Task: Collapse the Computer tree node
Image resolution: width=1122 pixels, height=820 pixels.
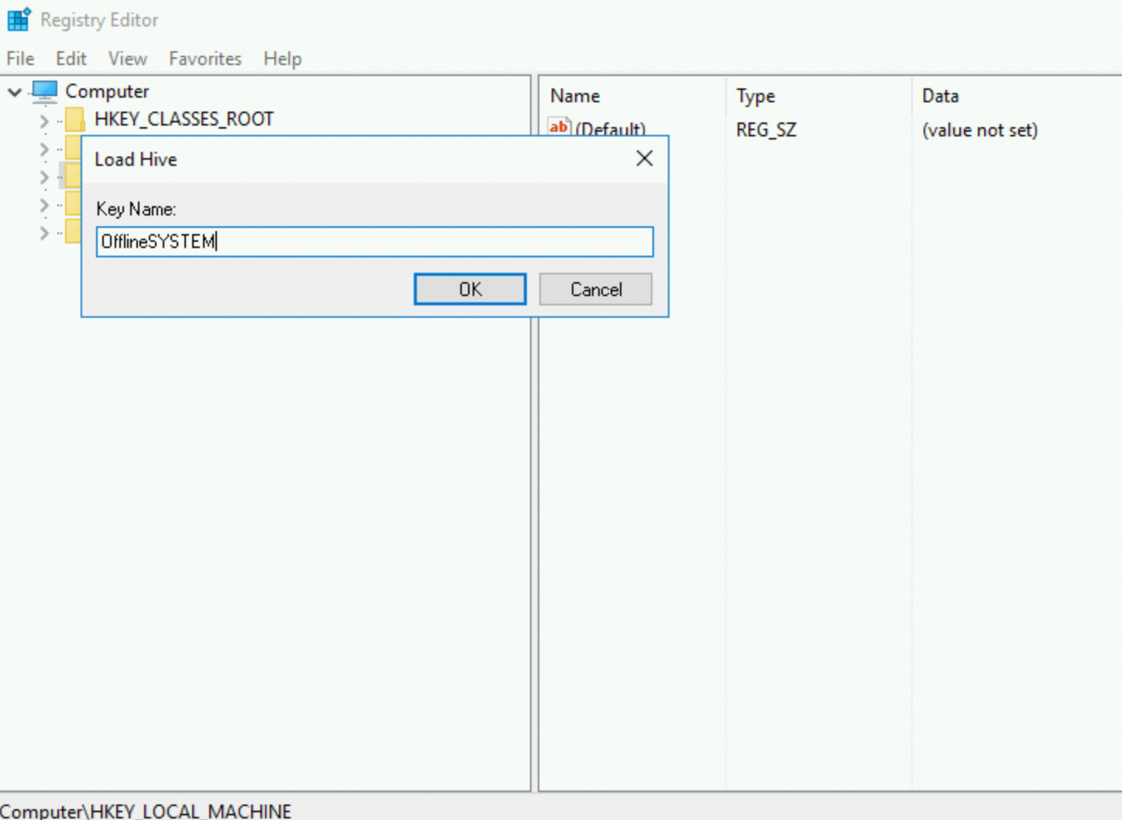Action: [x=15, y=92]
